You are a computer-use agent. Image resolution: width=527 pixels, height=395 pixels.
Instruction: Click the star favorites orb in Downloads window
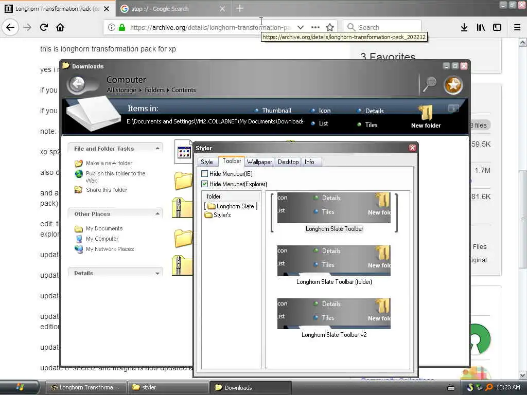[x=453, y=85]
